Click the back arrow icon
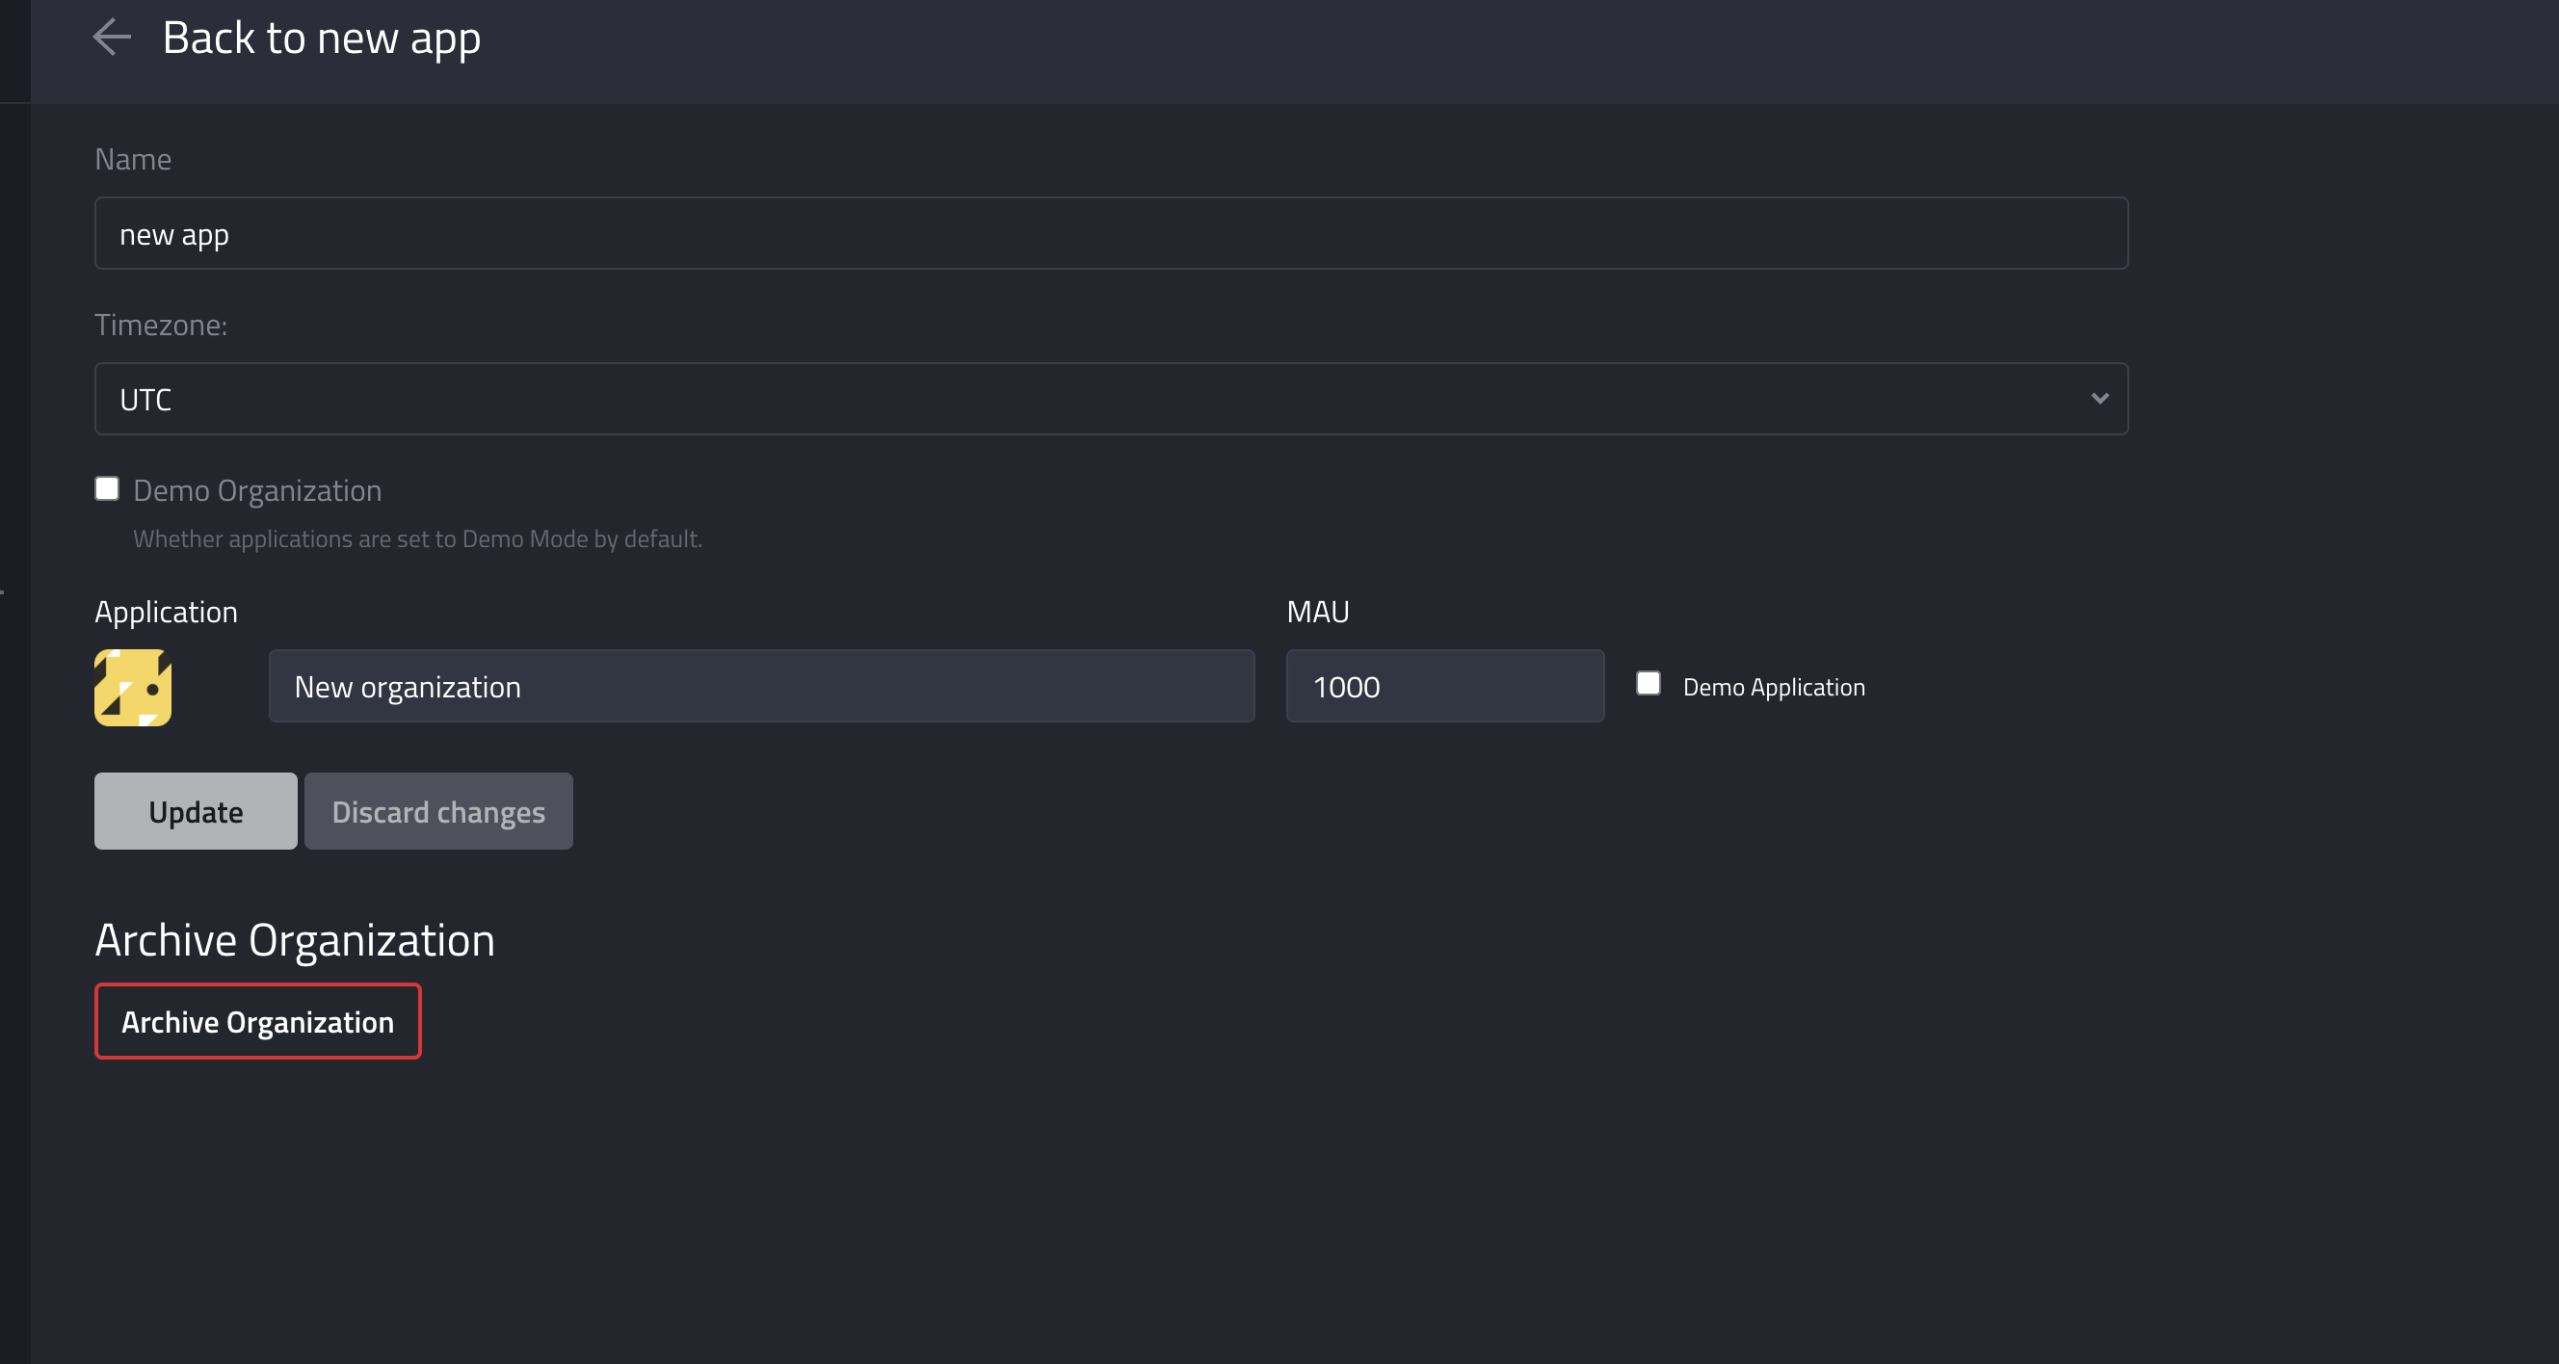The width and height of the screenshot is (2559, 1364). (111, 38)
